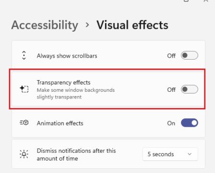Screen dimensions: 215x173
Task: Enable the Always show scrollbars toggle
Action: click(x=190, y=55)
